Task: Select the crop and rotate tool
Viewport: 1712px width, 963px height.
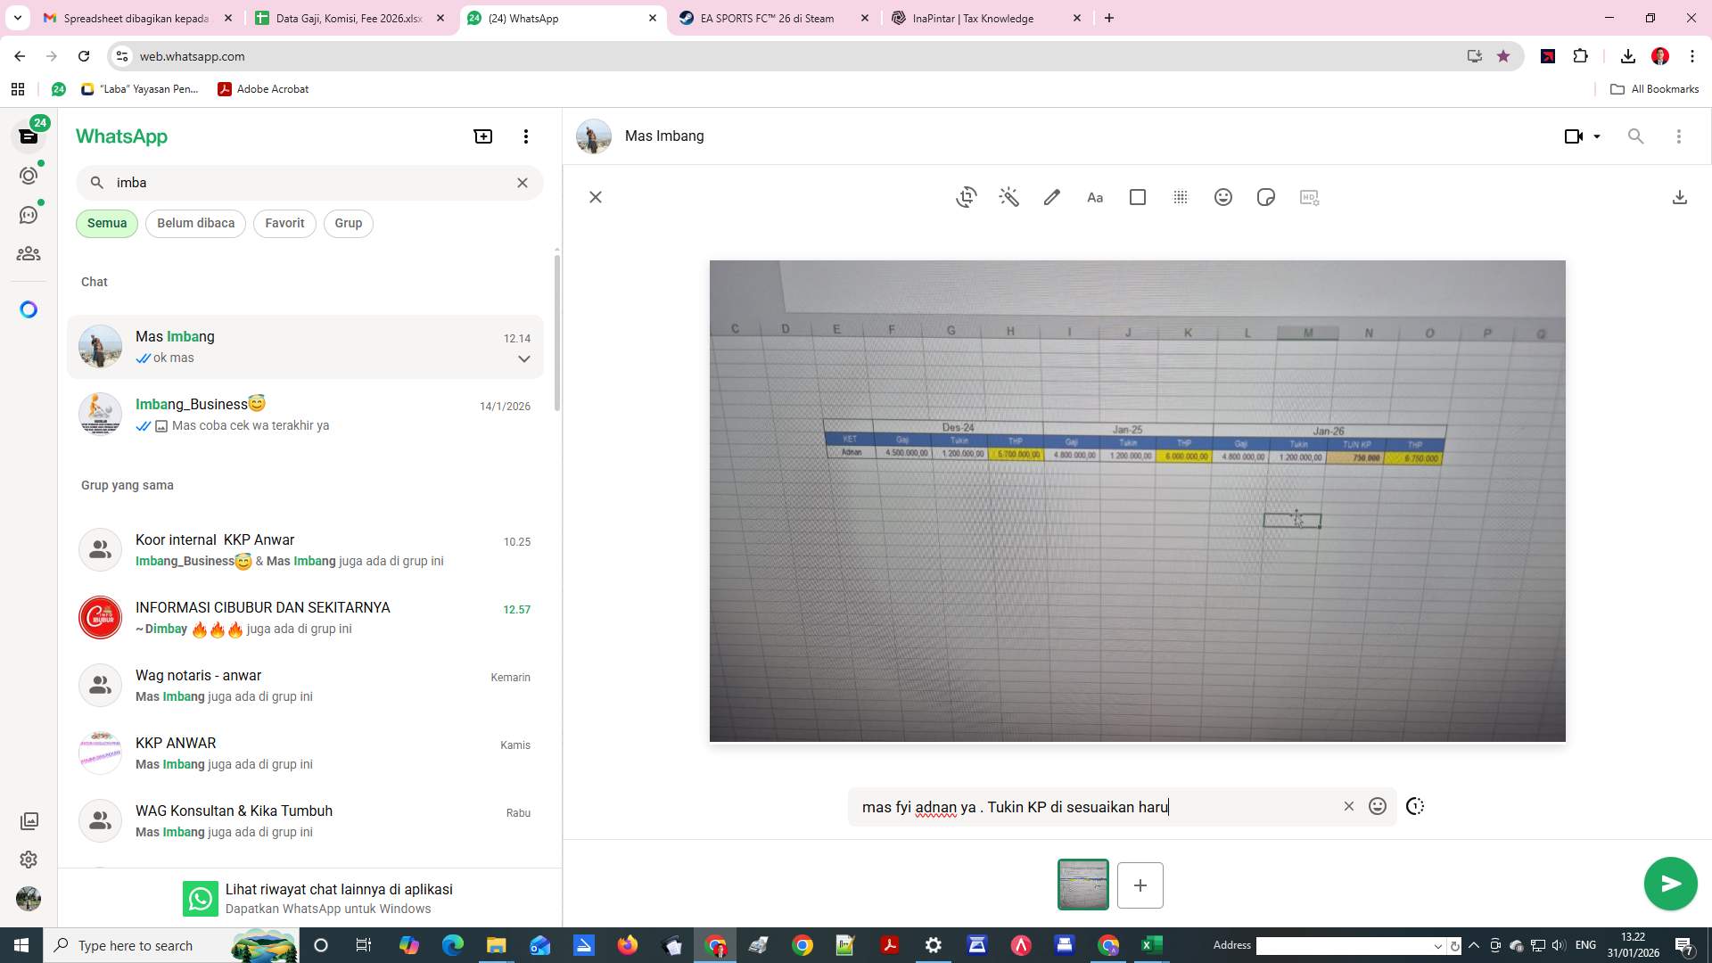Action: tap(966, 197)
